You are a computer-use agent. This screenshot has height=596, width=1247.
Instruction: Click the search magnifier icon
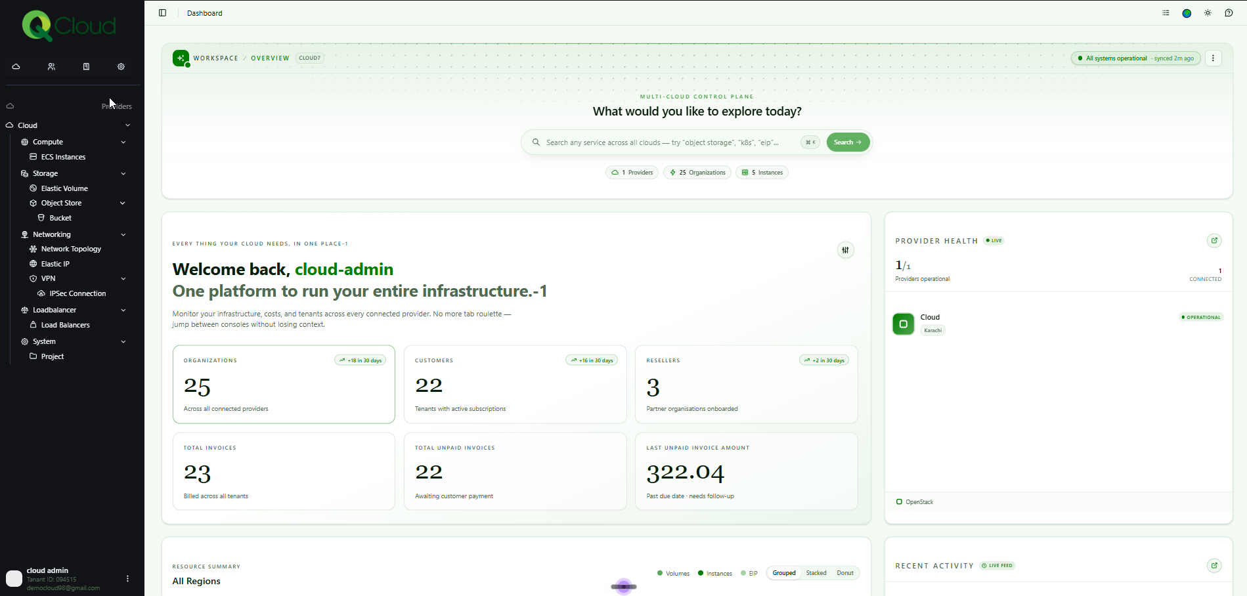[x=536, y=142]
